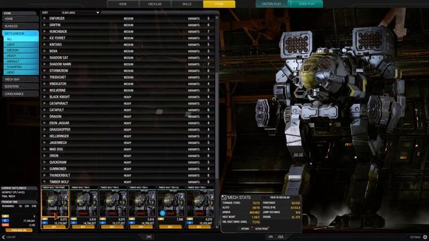The width and height of the screenshot is (429, 241).
Task: Switch to the Skills tab
Action: (187, 4)
